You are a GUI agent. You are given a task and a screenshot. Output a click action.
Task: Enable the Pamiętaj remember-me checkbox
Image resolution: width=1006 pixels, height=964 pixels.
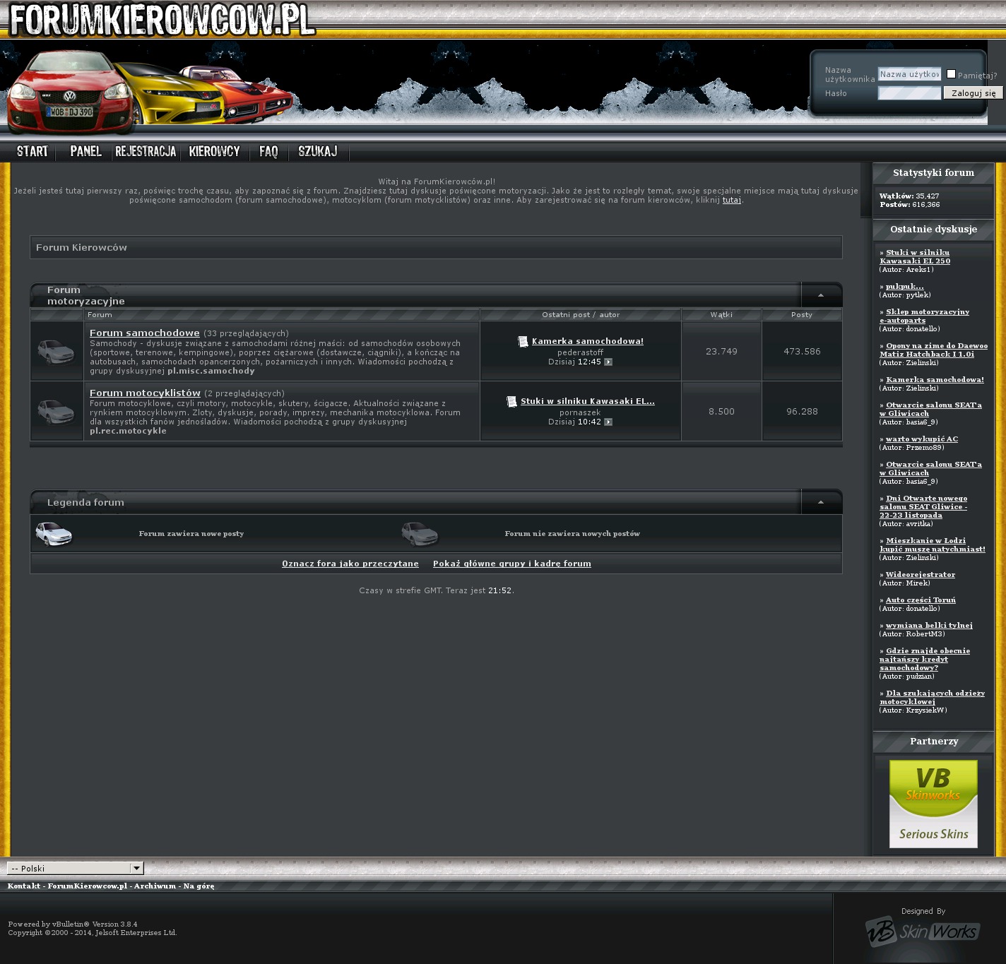point(951,74)
